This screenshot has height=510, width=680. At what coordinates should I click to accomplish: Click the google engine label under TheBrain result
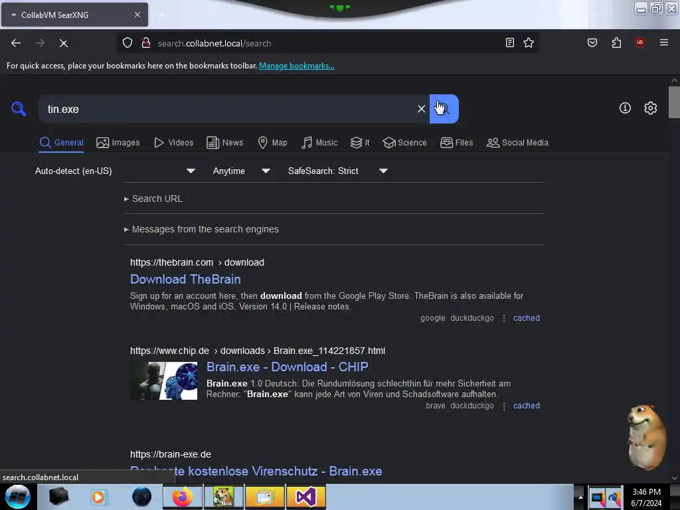(433, 318)
